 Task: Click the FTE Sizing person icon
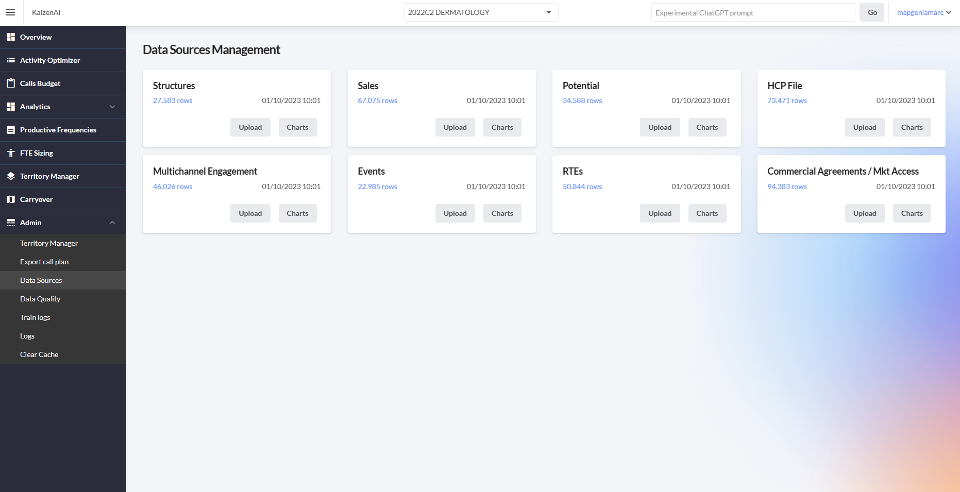click(11, 153)
